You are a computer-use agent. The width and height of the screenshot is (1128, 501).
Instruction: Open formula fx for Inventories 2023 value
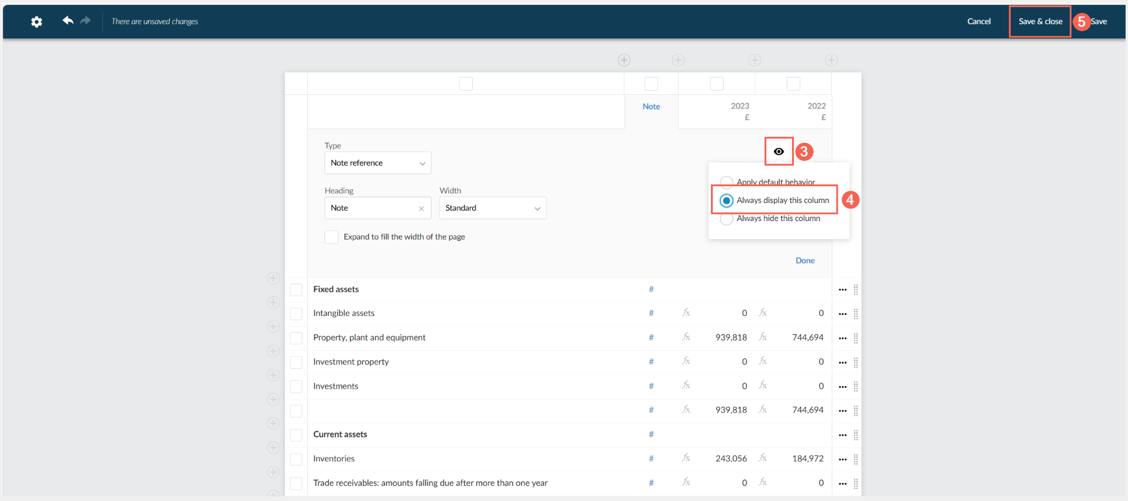coord(686,458)
